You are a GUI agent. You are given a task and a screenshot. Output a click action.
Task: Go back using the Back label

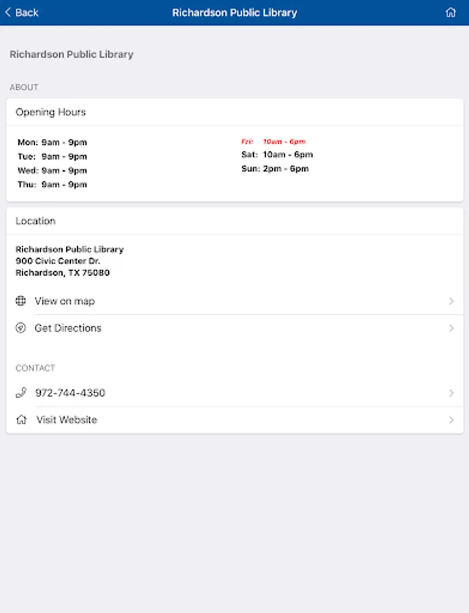pyautogui.click(x=27, y=12)
